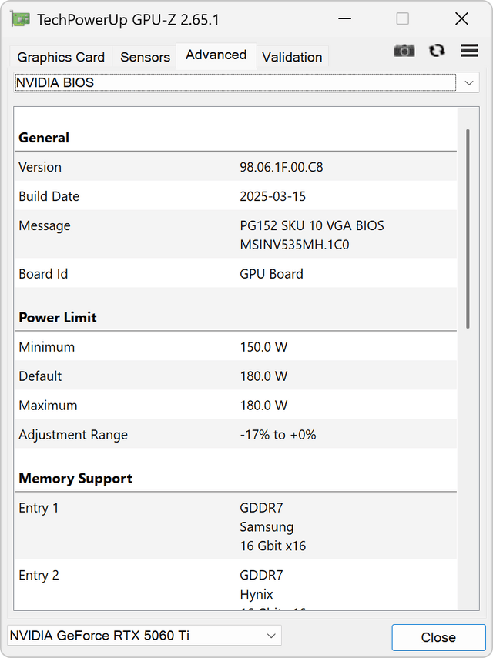Image resolution: width=493 pixels, height=658 pixels.
Task: Select the Advanced tab
Action: [216, 55]
